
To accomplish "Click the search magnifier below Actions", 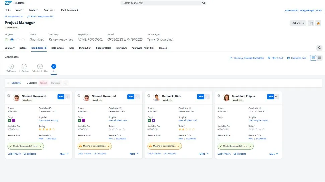I will (319, 48).
